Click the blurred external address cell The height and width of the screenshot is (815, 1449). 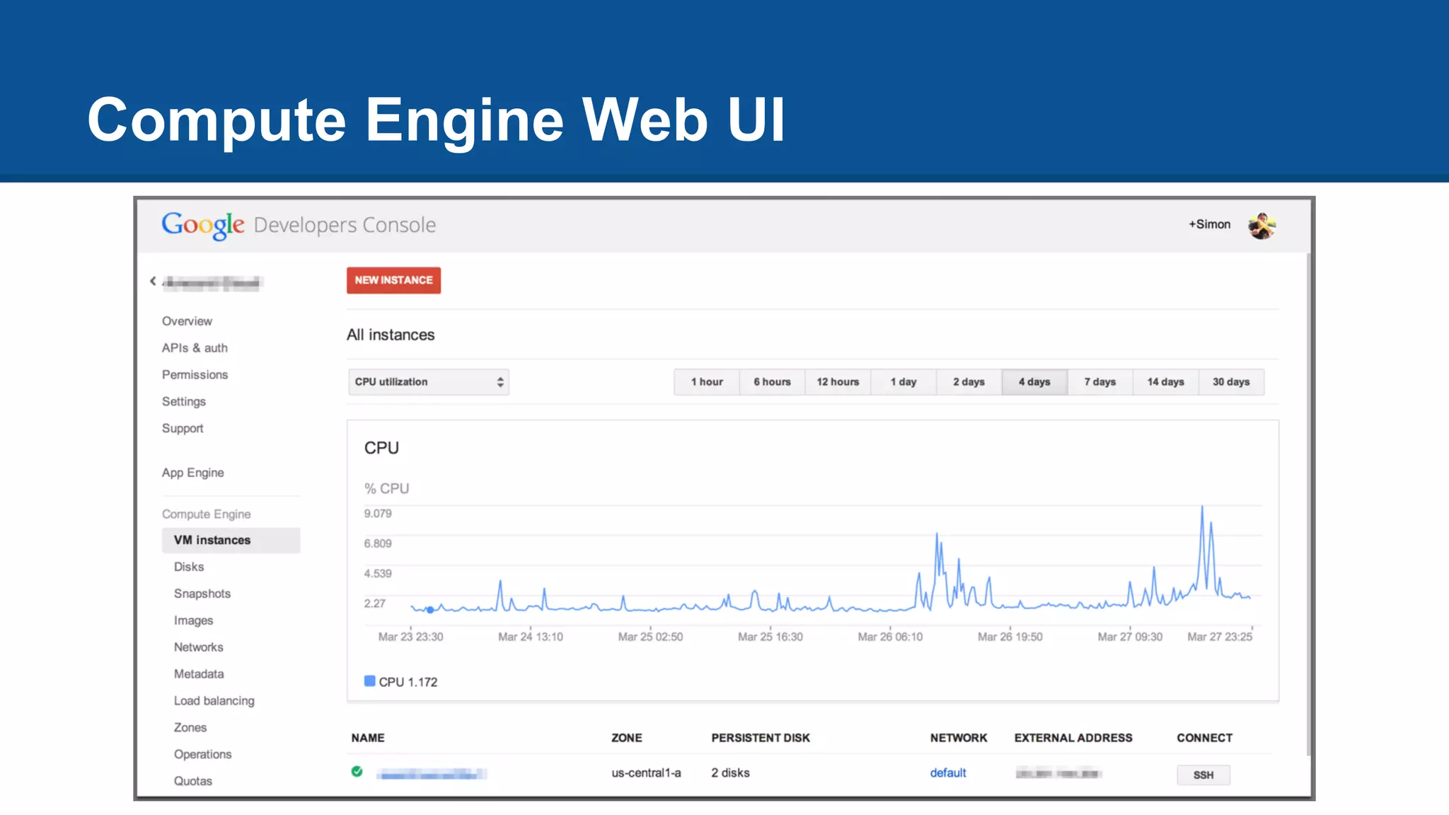click(x=1058, y=773)
